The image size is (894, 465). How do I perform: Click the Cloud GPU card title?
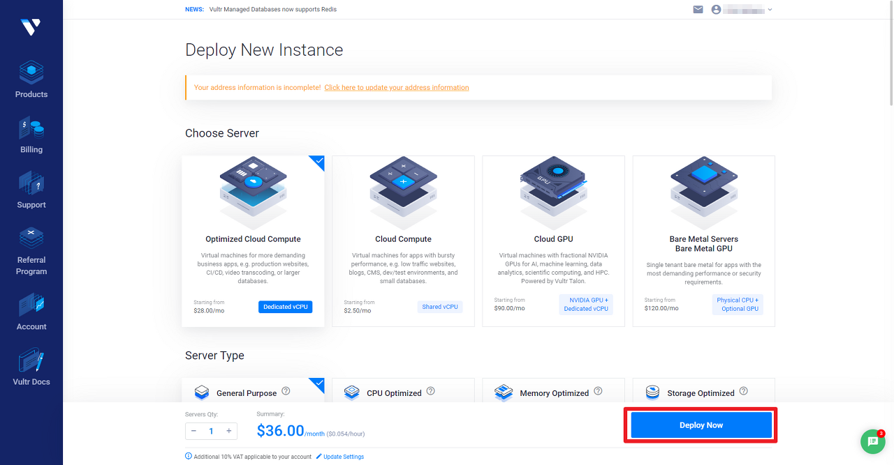point(554,239)
